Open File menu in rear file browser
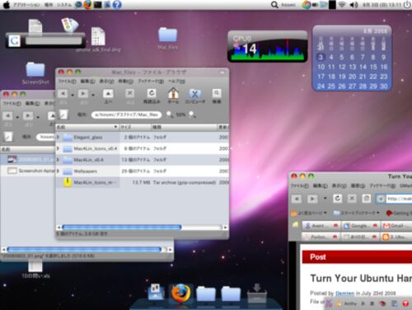Image resolution: width=412 pixels, height=310 pixels. click(12, 103)
